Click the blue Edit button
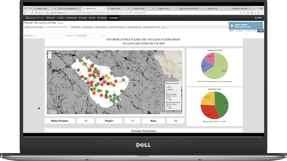 (x=260, y=31)
